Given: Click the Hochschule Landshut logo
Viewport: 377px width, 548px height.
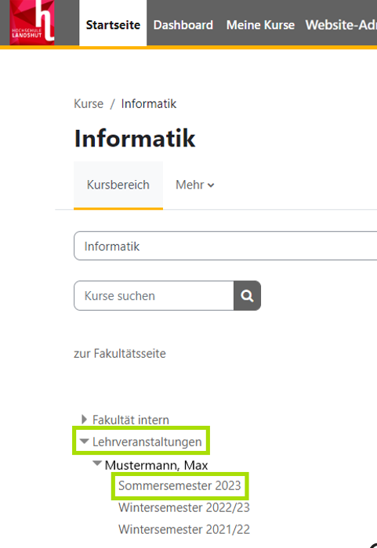Looking at the screenshot, I should 32,23.
